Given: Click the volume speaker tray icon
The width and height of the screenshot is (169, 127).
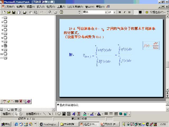Looking at the screenshot, I should coord(124,124).
